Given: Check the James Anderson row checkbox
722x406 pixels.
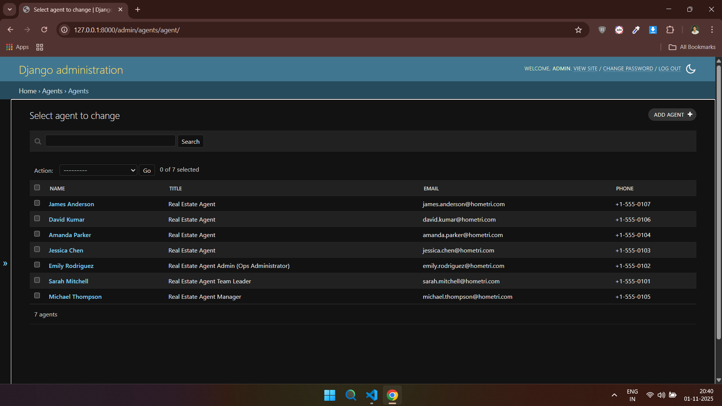Looking at the screenshot, I should [37, 203].
